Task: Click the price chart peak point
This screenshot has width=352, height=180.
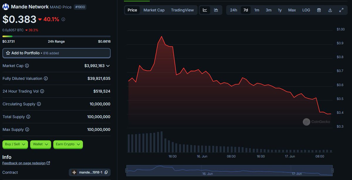Action: pos(162,36)
